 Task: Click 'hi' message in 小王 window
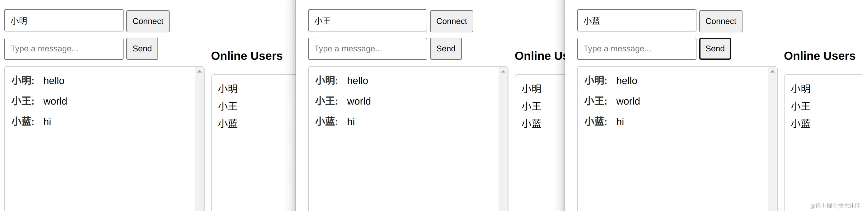[351, 122]
